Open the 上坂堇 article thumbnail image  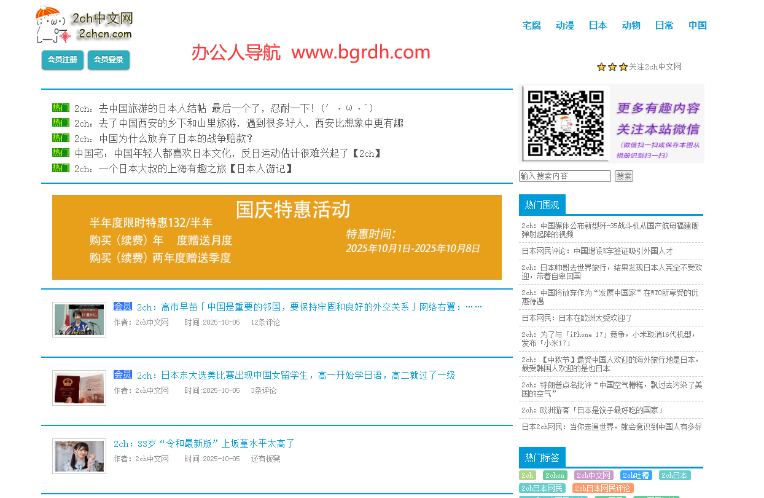tap(79, 456)
